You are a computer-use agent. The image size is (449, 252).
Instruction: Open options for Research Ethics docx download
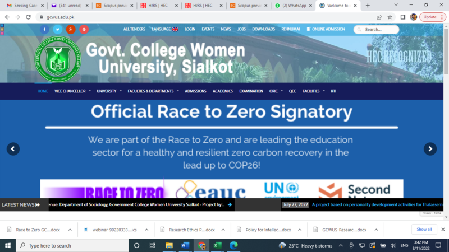point(223,230)
